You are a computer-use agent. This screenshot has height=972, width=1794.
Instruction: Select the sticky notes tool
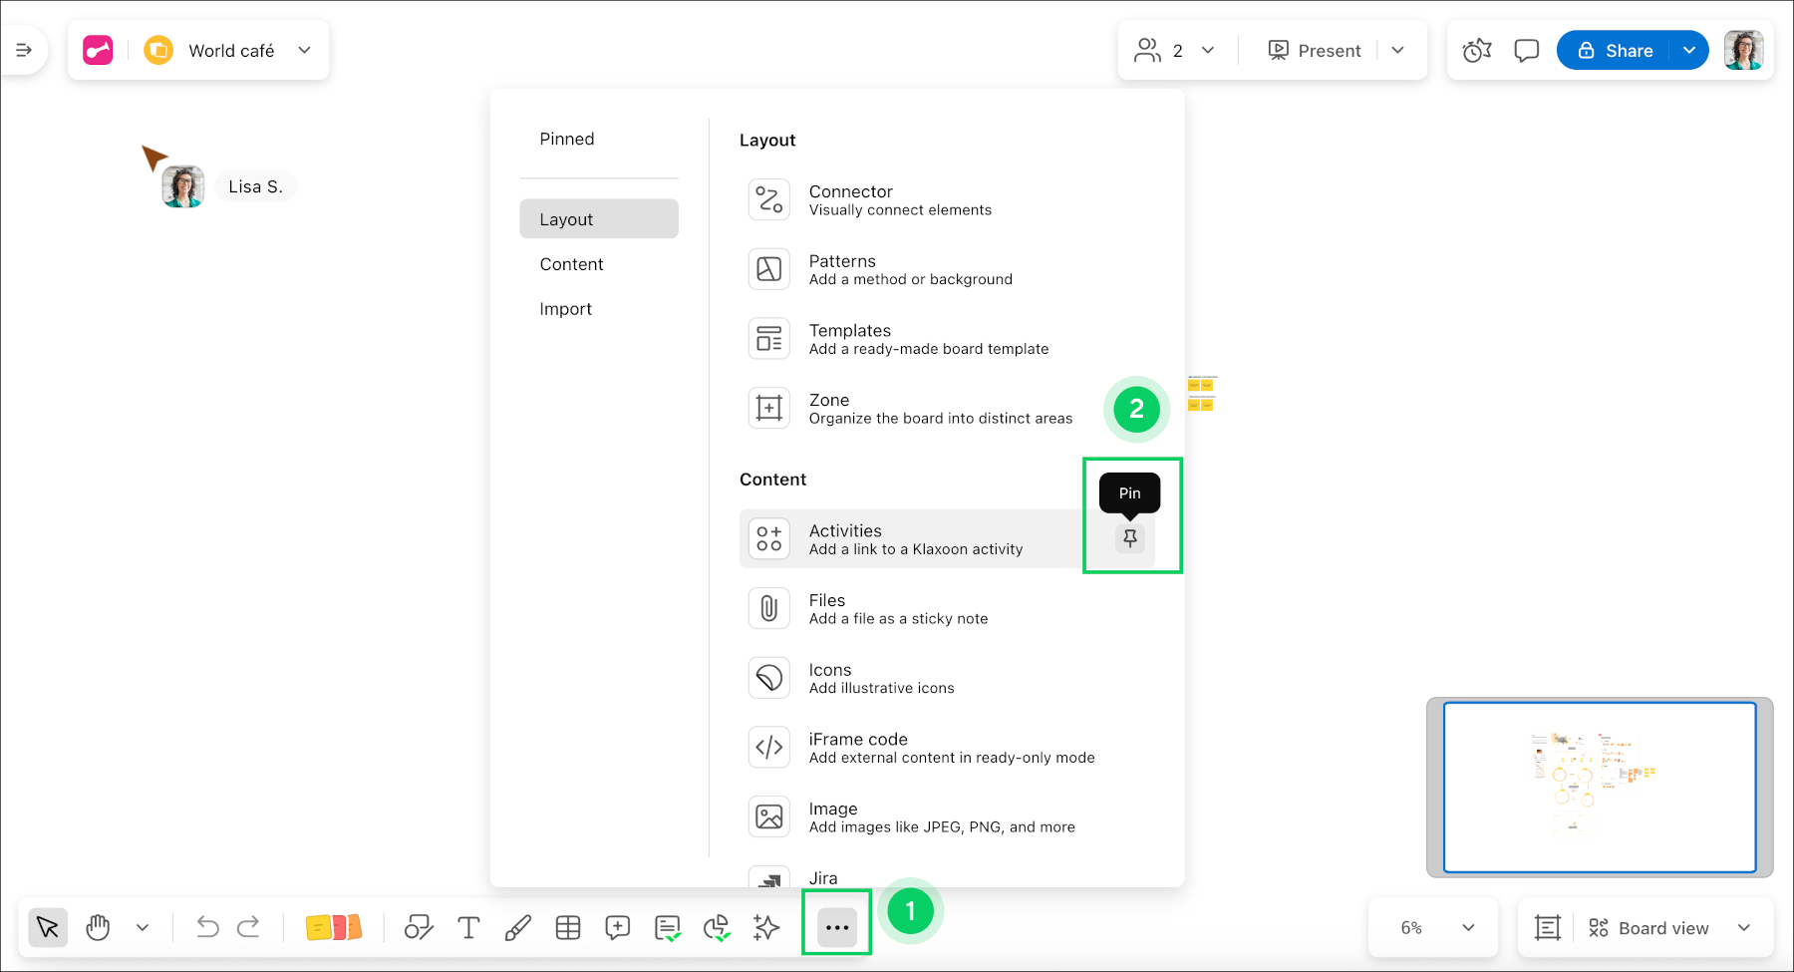coord(333,927)
